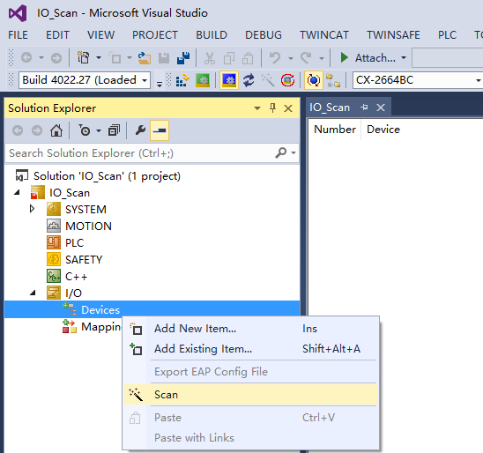The image size is (483, 453).
Task: Pin the IO_Scan document tab
Action: [x=364, y=108]
